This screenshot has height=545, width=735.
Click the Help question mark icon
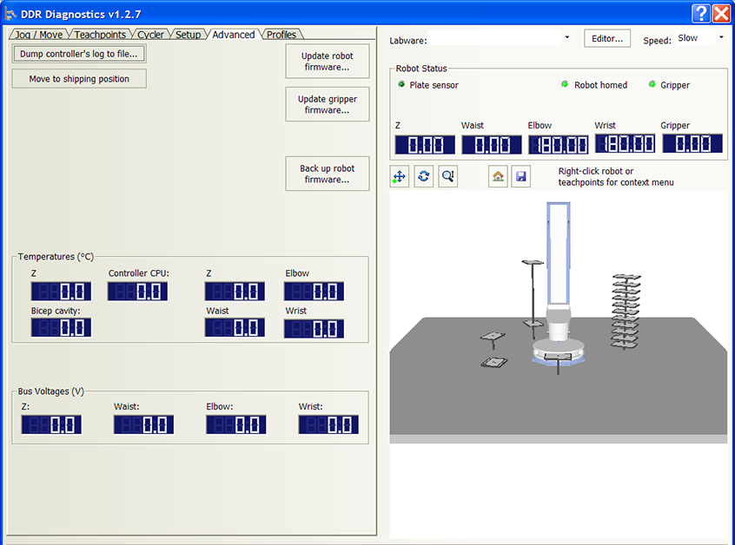tap(702, 13)
